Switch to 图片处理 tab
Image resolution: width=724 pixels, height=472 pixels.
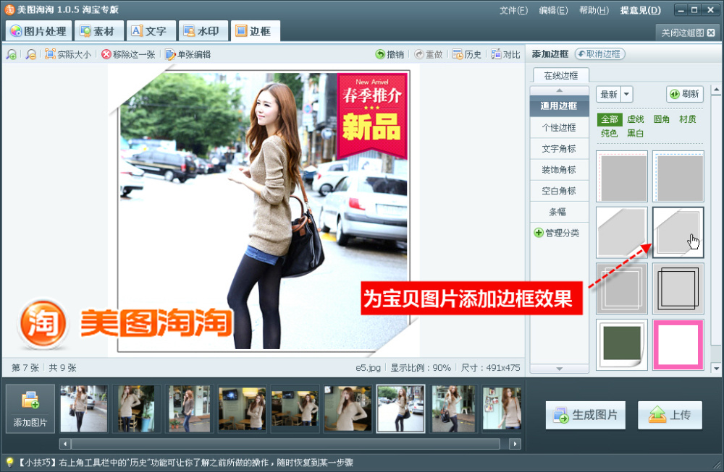pos(39,31)
